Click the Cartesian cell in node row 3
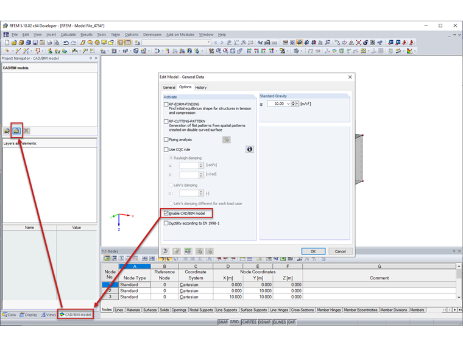This screenshot has width=463, height=347. [196, 297]
